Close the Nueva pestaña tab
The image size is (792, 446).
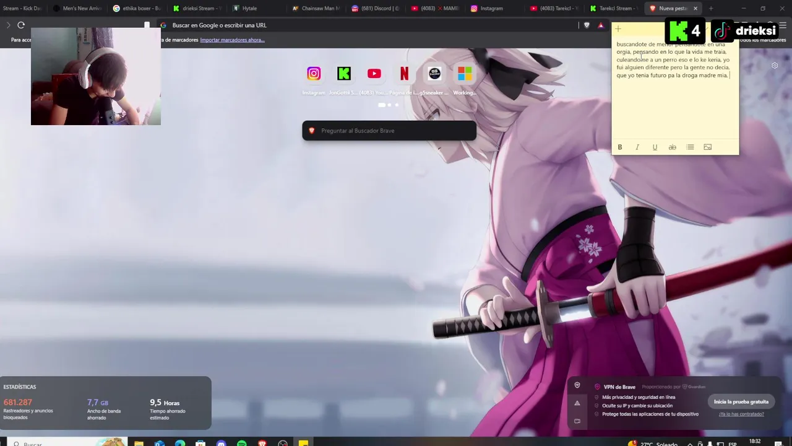coord(695,9)
